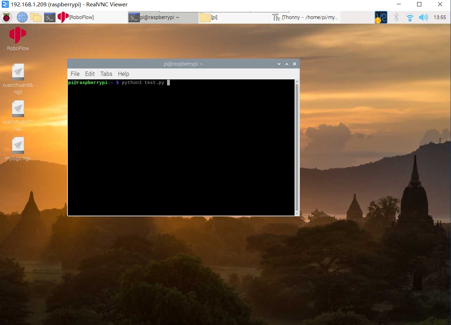Image resolution: width=451 pixels, height=325 pixels.
Task: Open the Bluetooth tray menu
Action: 396,17
